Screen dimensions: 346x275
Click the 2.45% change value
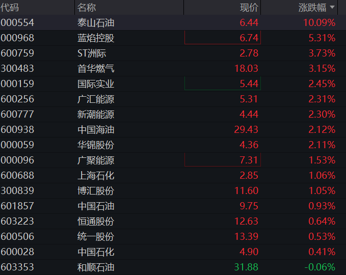coord(322,84)
